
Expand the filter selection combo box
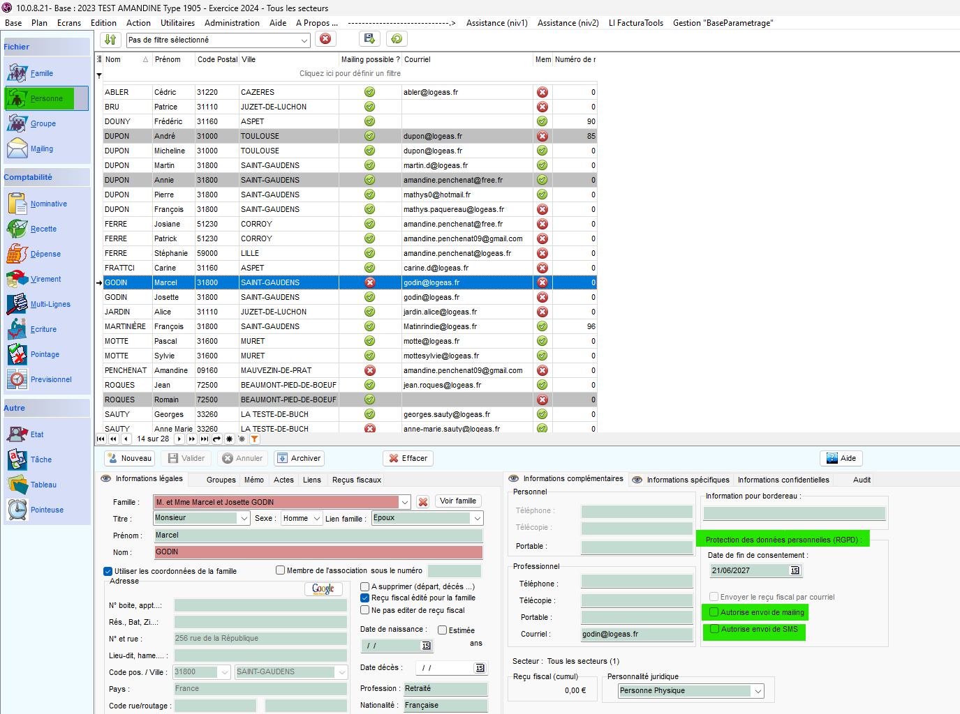pyautogui.click(x=304, y=40)
